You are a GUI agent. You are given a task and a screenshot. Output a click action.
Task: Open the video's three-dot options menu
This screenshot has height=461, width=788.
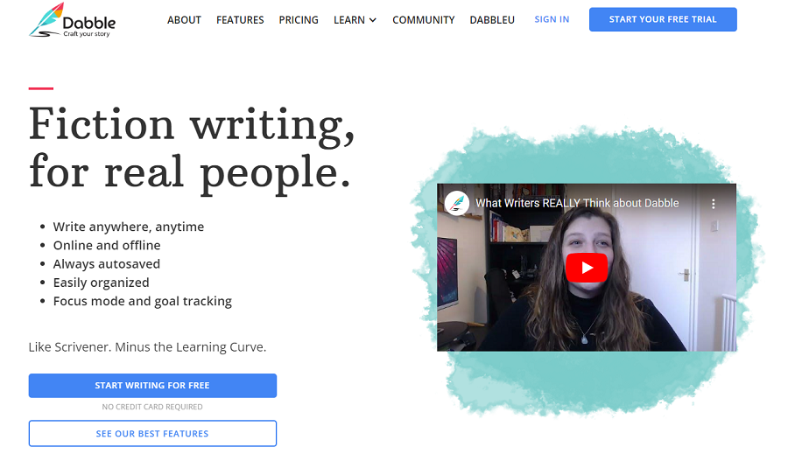point(713,204)
